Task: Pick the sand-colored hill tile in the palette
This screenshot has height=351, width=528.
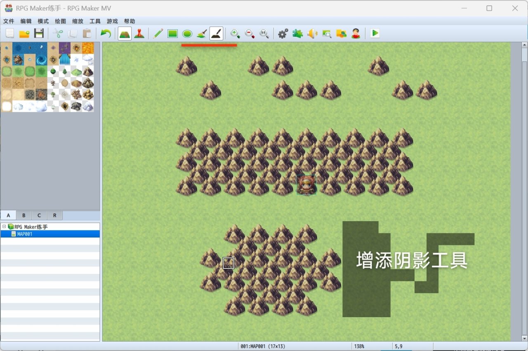Action: [76, 82]
